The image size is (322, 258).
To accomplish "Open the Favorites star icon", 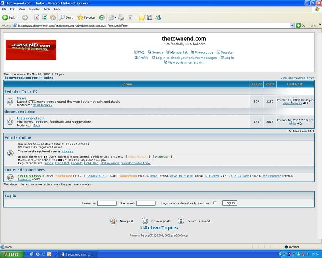I will pyautogui.click(x=80, y=17).
